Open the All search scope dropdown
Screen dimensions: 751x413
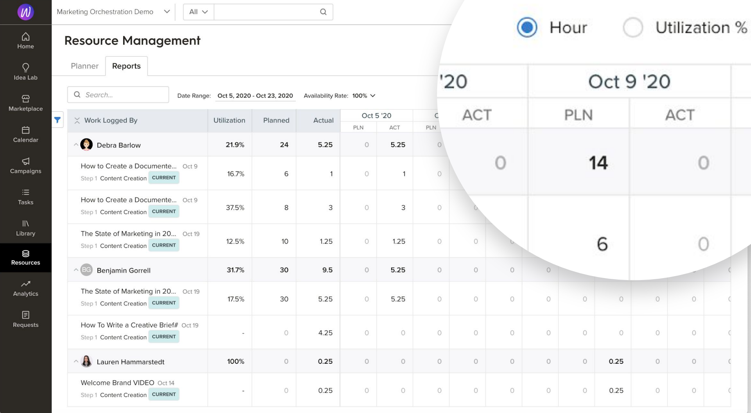click(x=198, y=12)
